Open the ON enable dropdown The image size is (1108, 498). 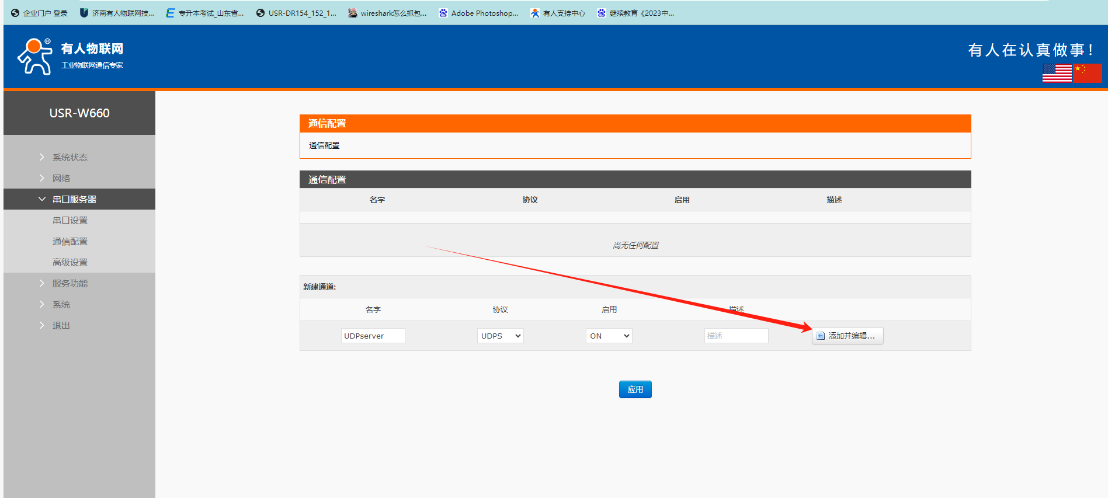pyautogui.click(x=609, y=336)
